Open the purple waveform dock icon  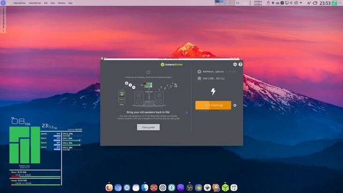(181, 188)
